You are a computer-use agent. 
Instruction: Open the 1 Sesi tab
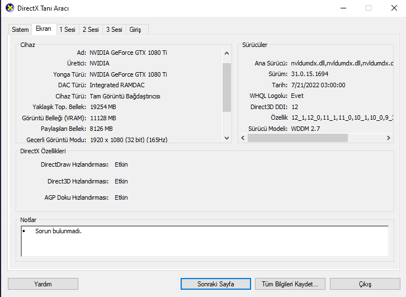67,30
